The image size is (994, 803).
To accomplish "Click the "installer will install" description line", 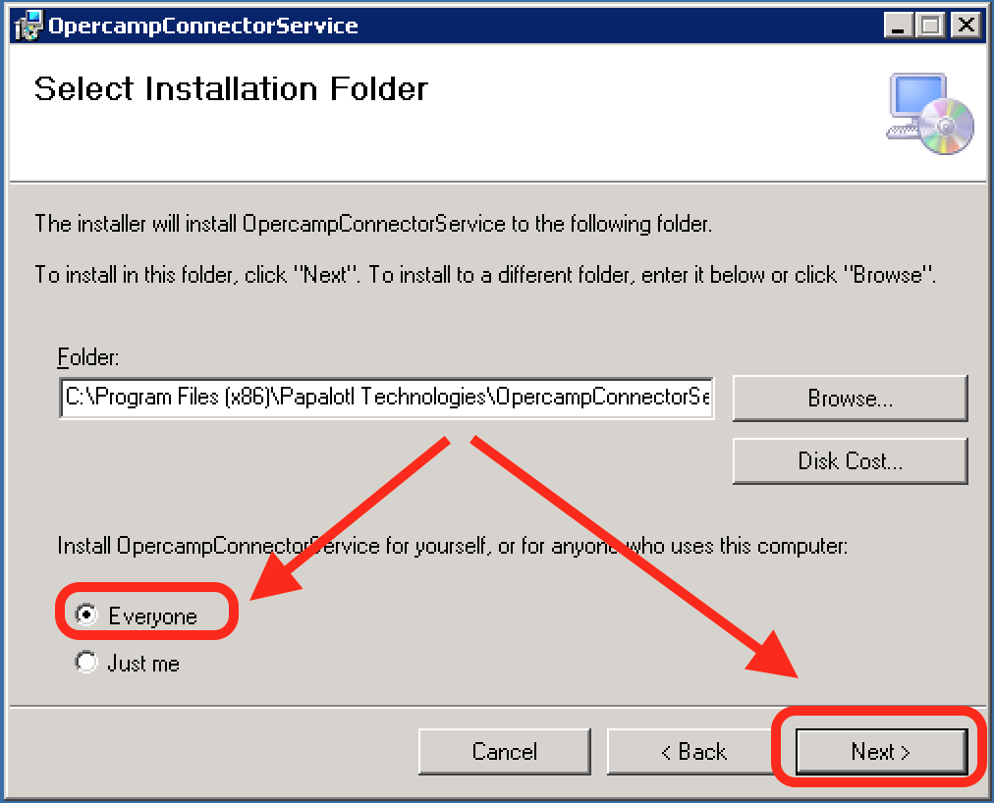I will [x=373, y=224].
